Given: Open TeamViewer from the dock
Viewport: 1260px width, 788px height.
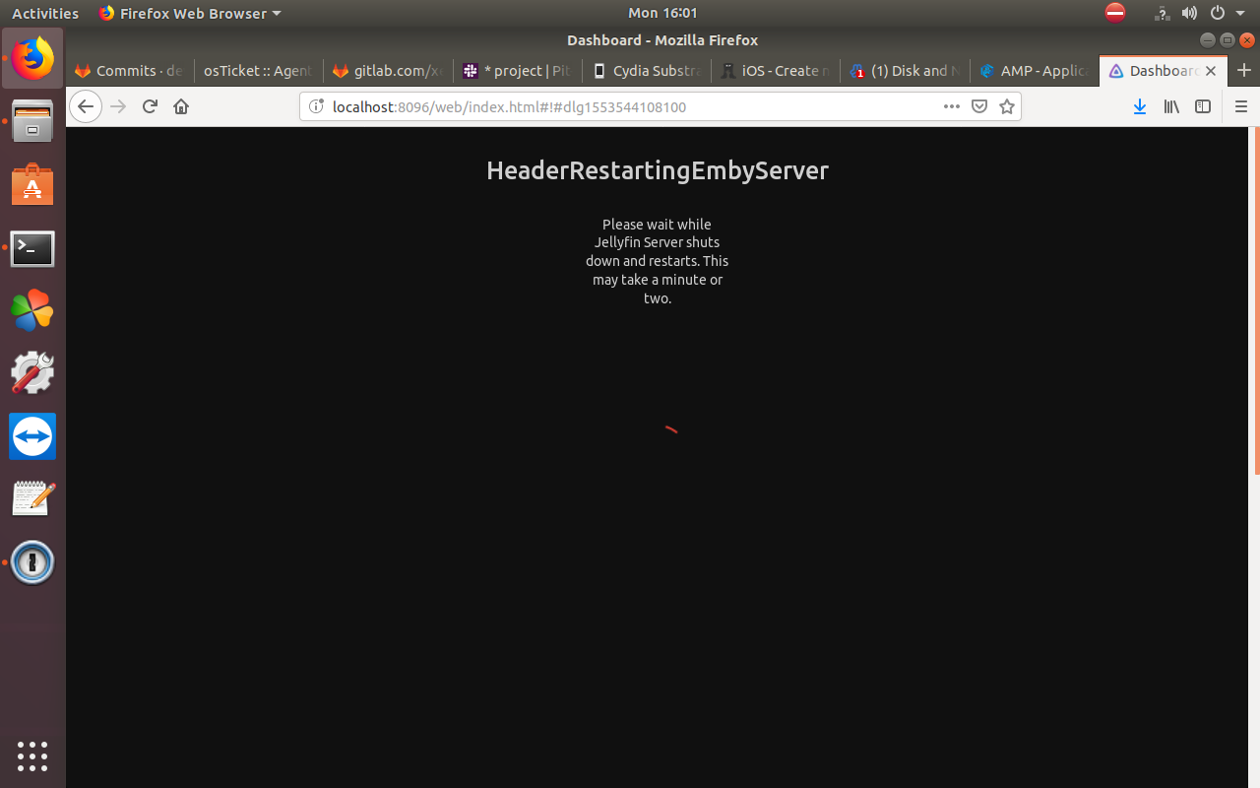Looking at the screenshot, I should (x=32, y=436).
